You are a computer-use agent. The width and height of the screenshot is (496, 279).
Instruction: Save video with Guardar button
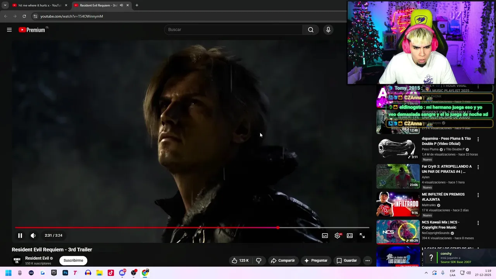click(x=346, y=260)
